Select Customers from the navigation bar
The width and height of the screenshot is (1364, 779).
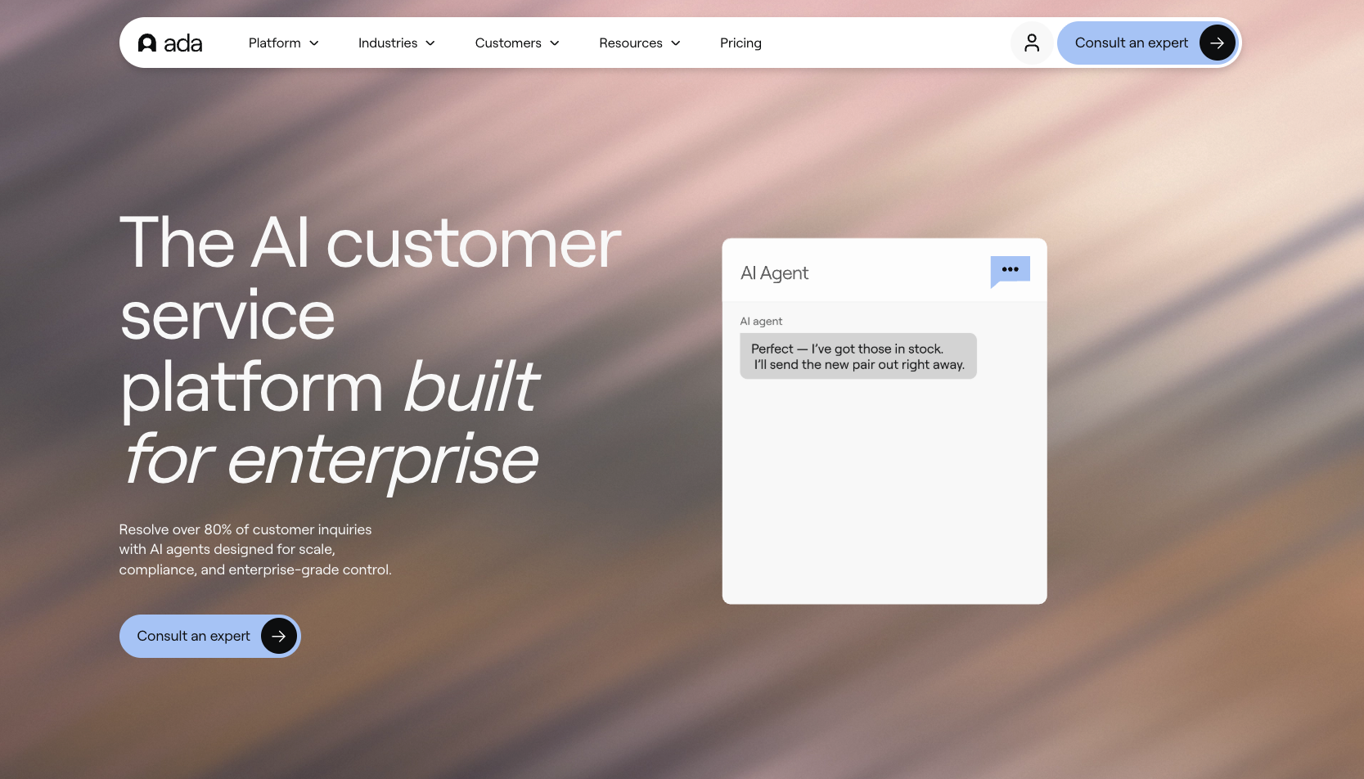(x=508, y=43)
